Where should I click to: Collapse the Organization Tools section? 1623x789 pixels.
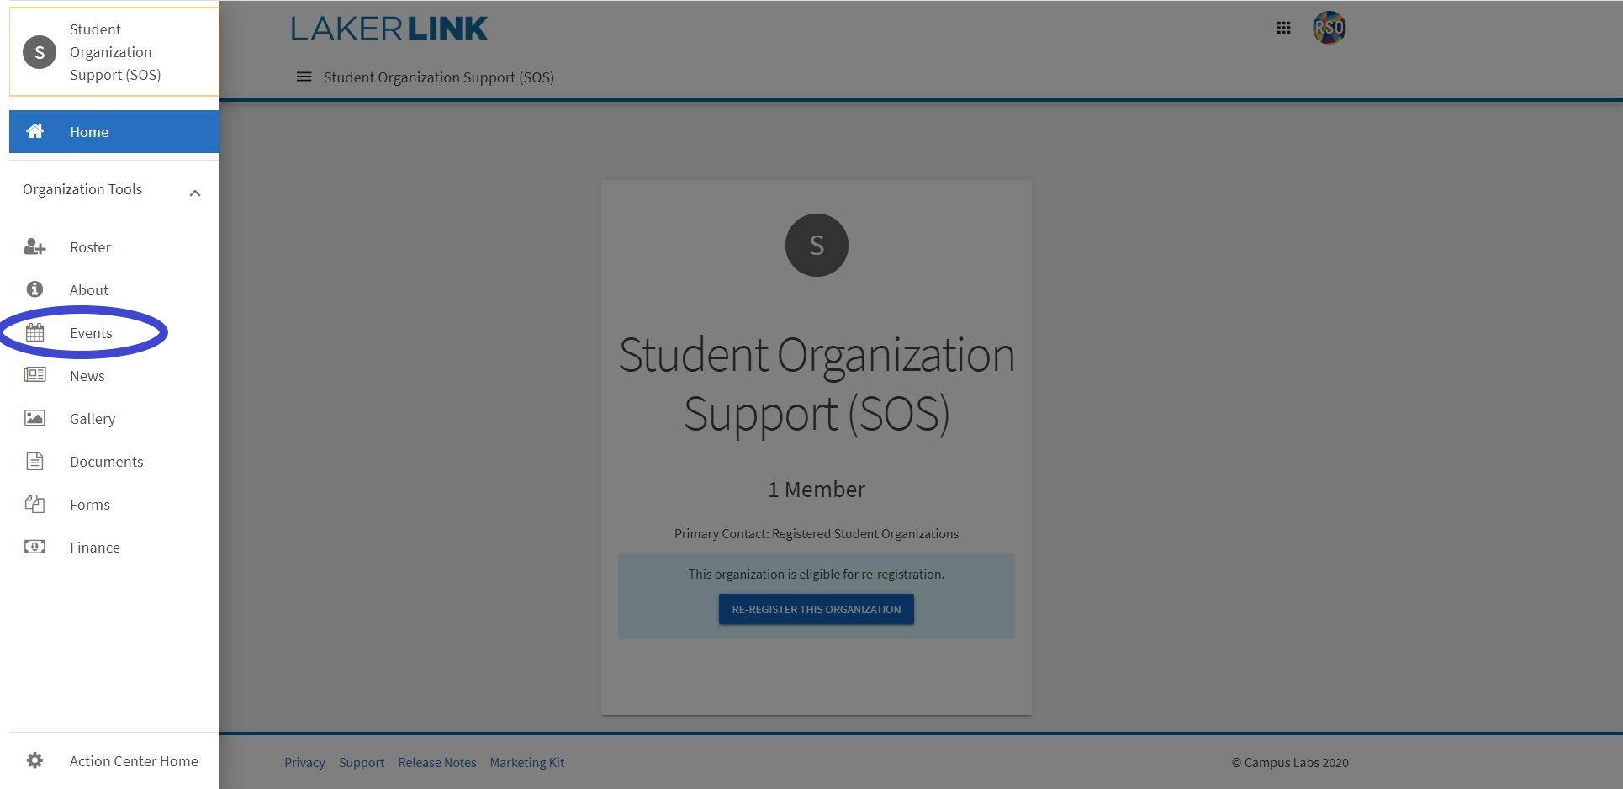tap(194, 193)
